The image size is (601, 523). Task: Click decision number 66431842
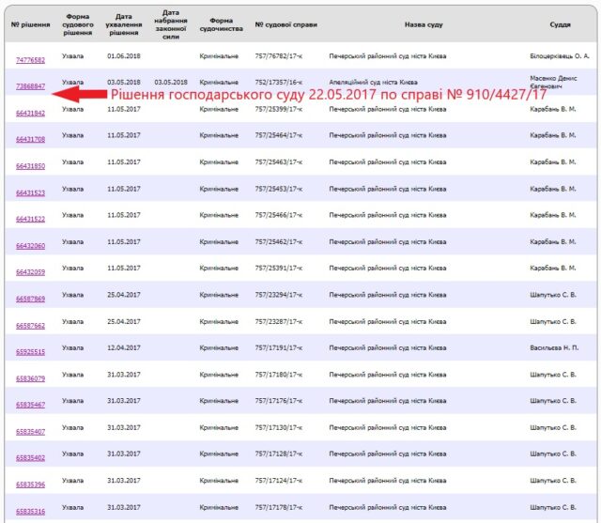click(x=30, y=113)
